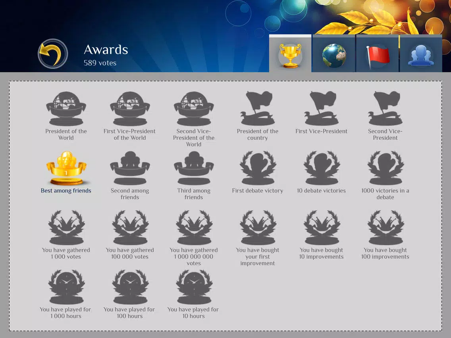Go back with the yellow arrow button
Viewport: 451px width, 338px height.
(53, 54)
